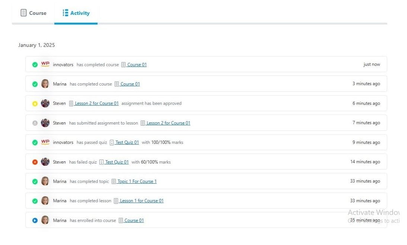The height and width of the screenshot is (245, 407).
Task: Switch to the Course tab
Action: click(33, 13)
